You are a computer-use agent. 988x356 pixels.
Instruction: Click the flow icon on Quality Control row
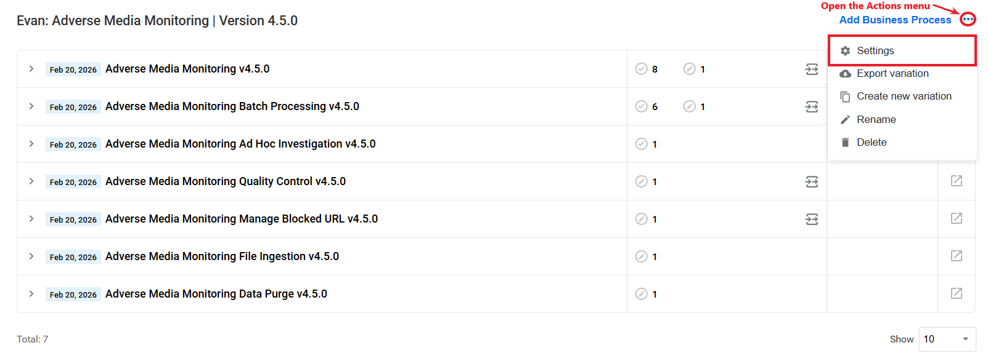pyautogui.click(x=812, y=181)
